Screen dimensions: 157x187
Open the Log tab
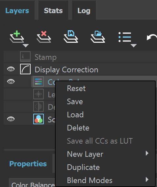(84, 11)
